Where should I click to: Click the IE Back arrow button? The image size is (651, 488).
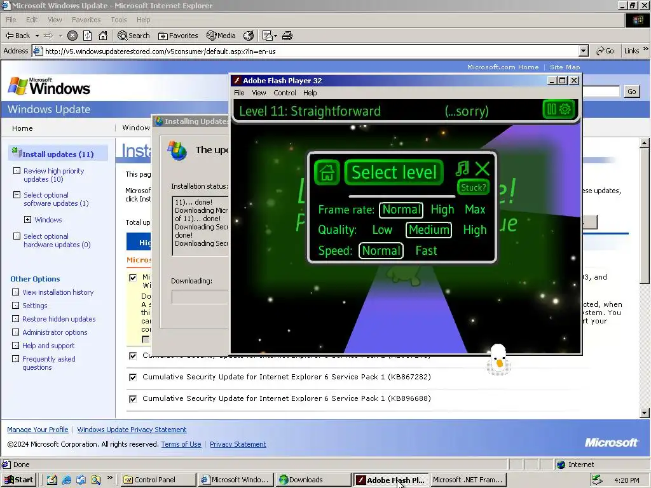pos(17,36)
